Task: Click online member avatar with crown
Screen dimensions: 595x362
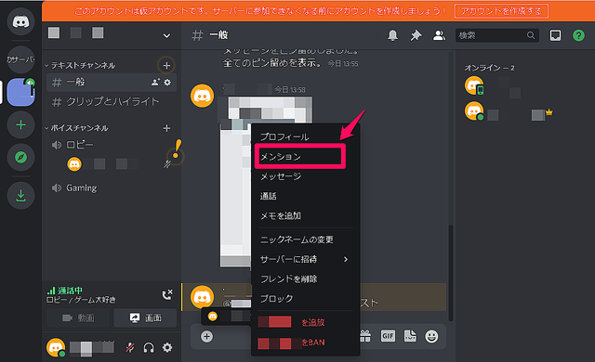Action: coord(474,111)
